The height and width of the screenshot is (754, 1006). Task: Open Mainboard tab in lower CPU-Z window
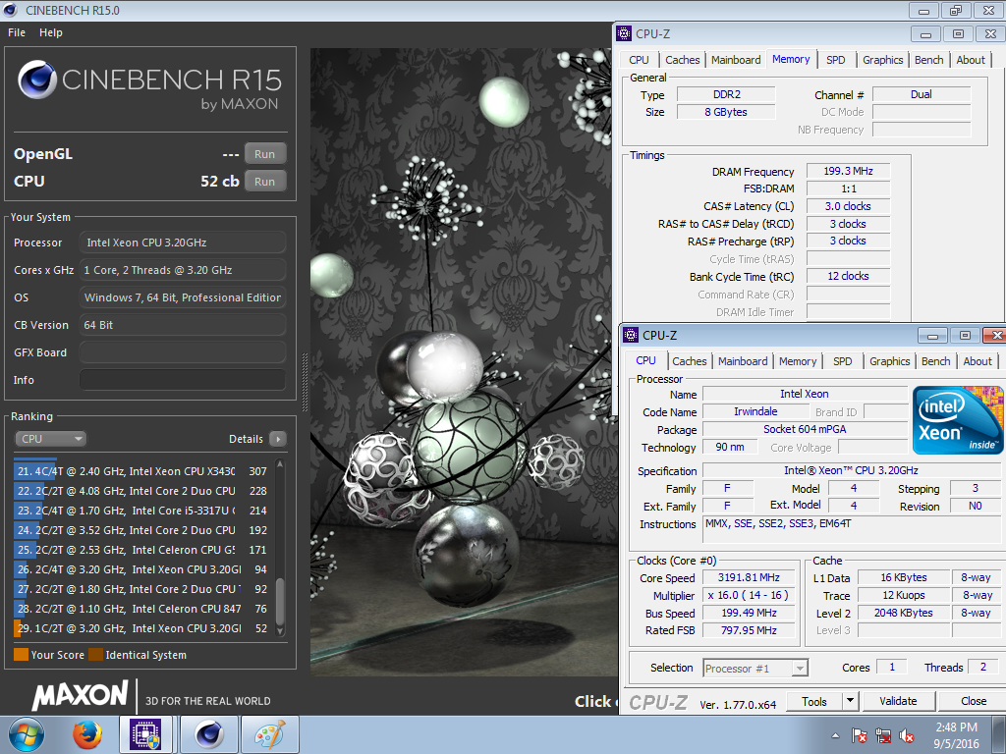click(743, 361)
